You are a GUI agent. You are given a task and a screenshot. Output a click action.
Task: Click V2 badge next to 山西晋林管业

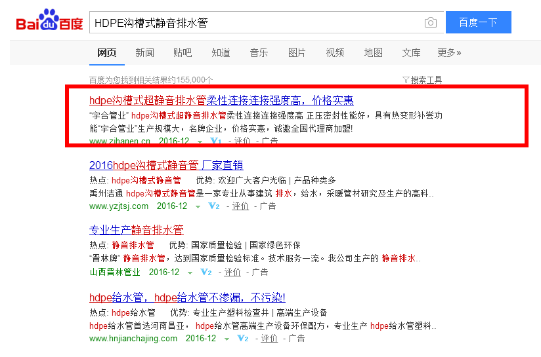[x=206, y=272]
